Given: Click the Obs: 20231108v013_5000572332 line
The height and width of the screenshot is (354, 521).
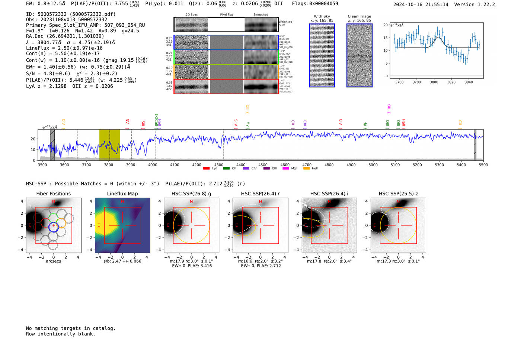Looking at the screenshot, I should (x=67, y=20).
